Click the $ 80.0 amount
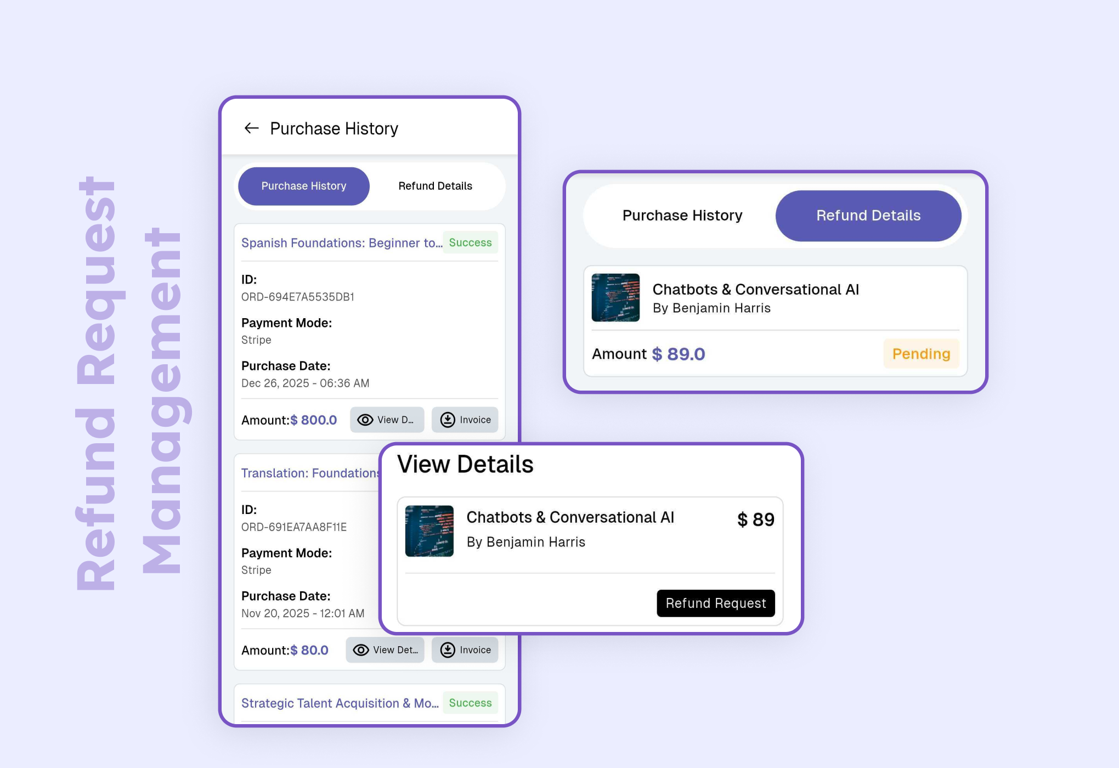The width and height of the screenshot is (1119, 768). (x=309, y=651)
